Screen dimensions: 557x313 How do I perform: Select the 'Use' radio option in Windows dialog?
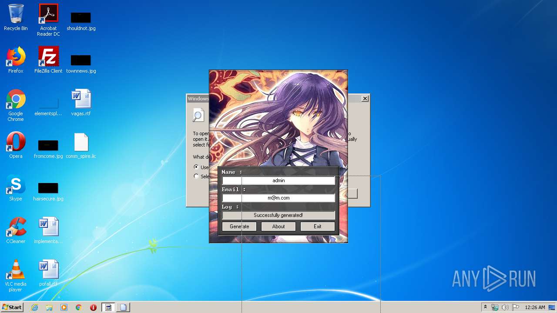[x=197, y=167]
